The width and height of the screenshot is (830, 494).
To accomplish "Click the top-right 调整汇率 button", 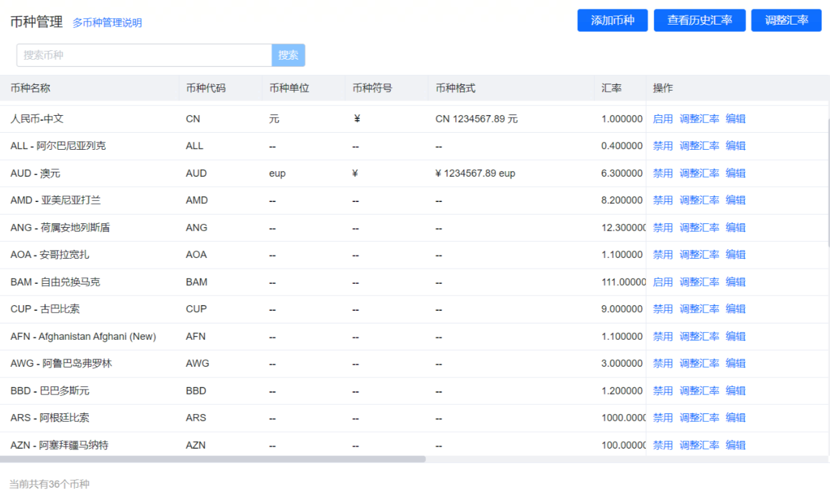I will click(786, 20).
